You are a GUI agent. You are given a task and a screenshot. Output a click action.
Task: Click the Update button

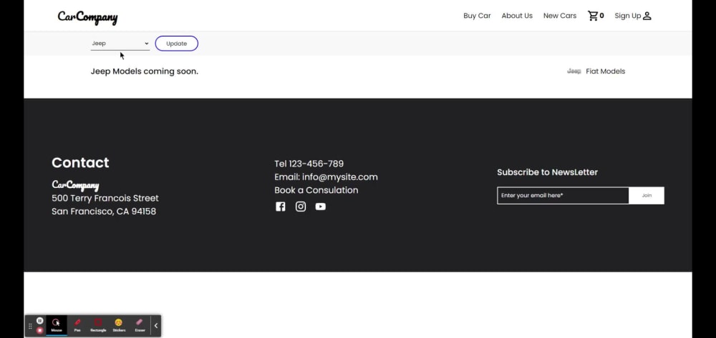click(x=177, y=44)
